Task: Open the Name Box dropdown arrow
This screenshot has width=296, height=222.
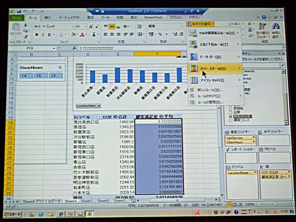Action: click(54, 49)
